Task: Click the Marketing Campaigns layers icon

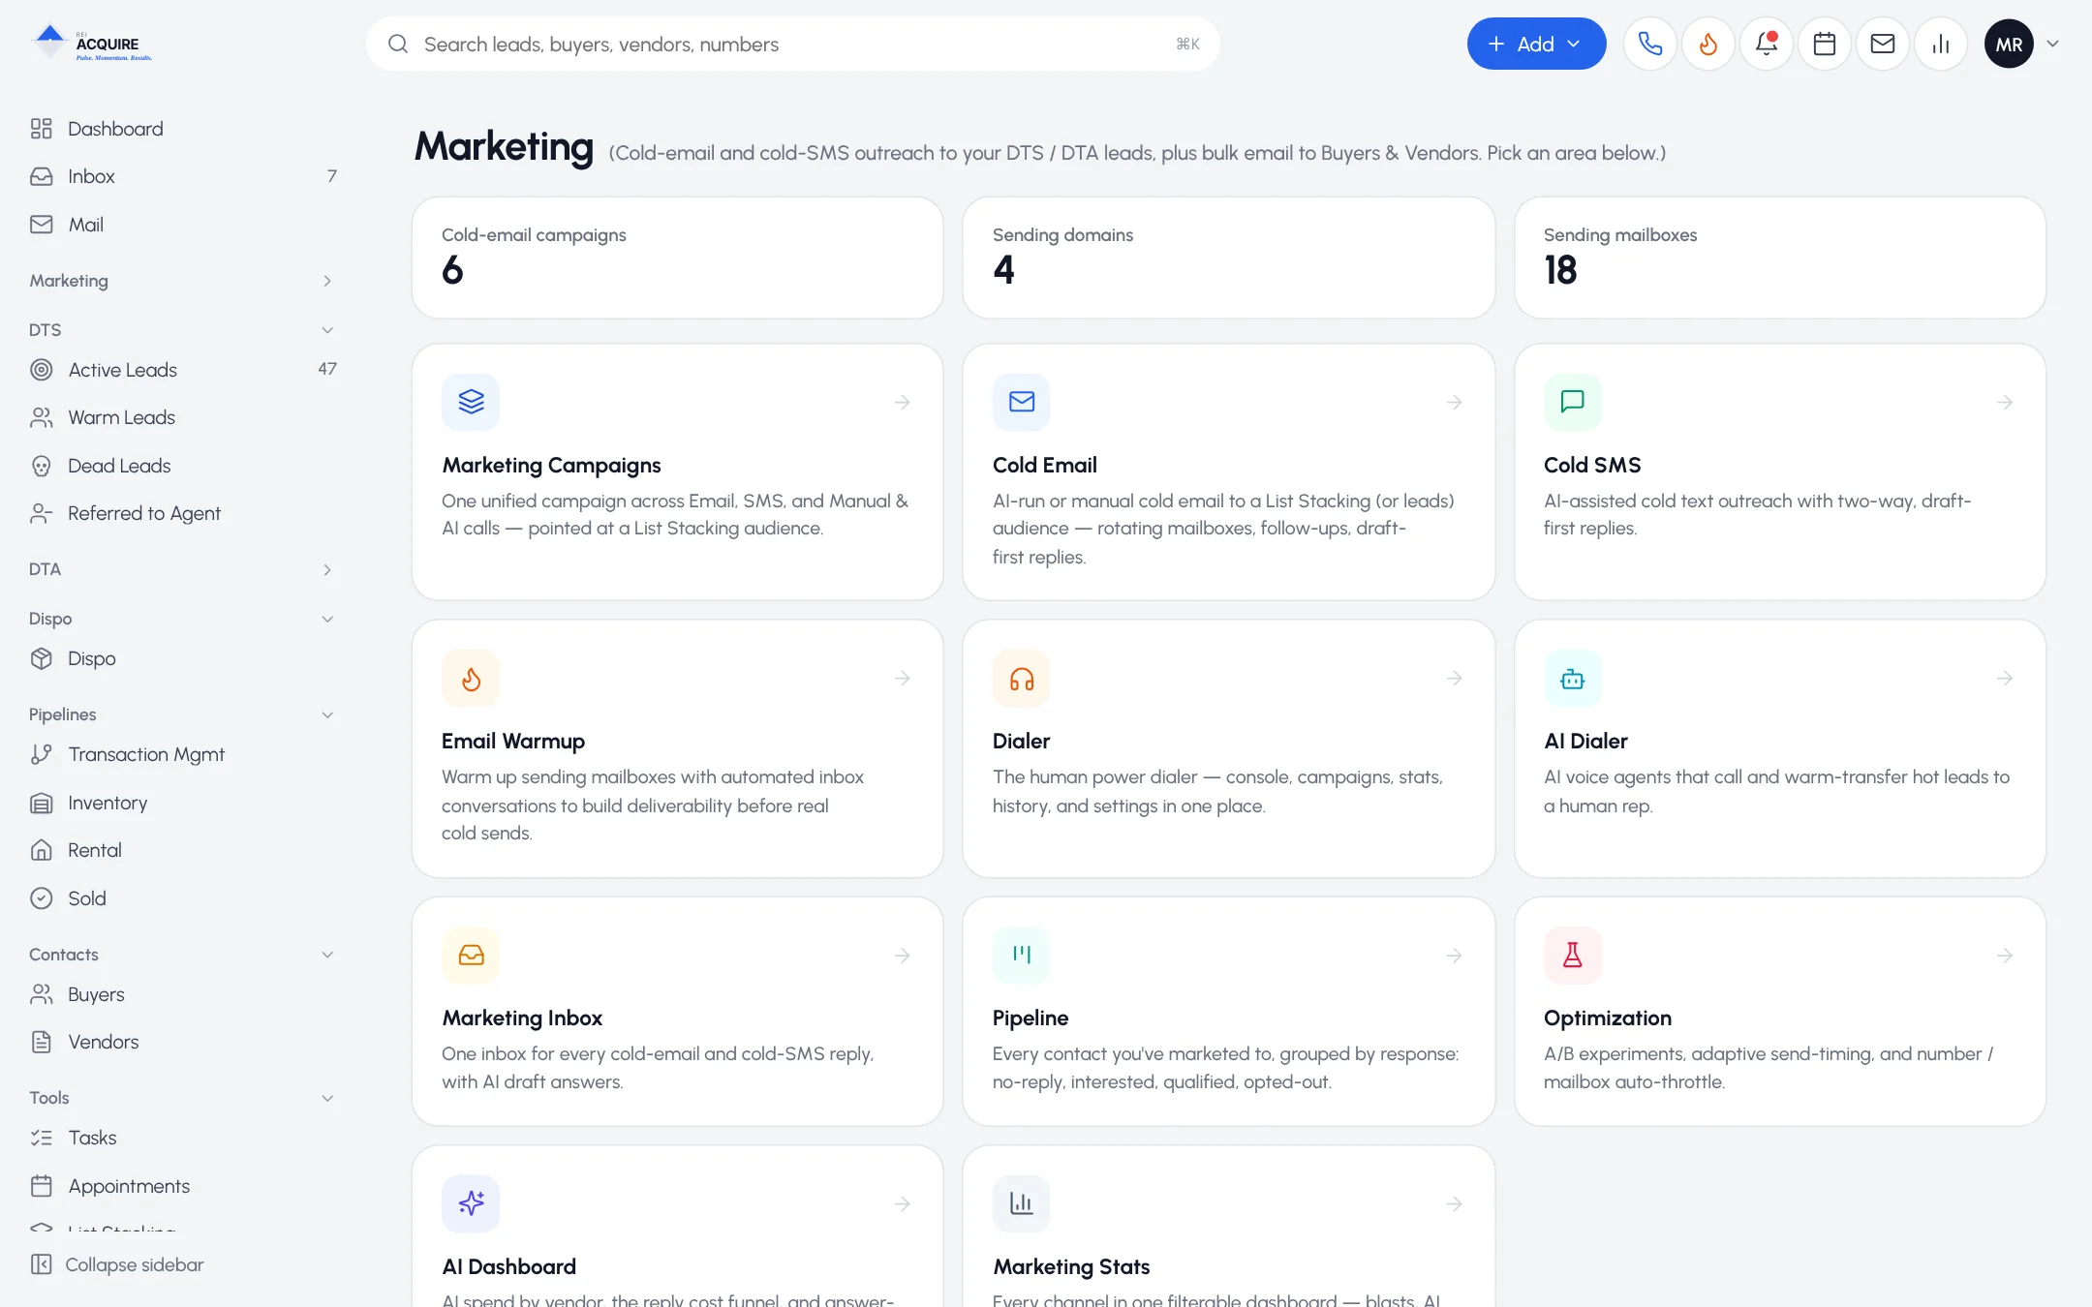Action: [471, 402]
